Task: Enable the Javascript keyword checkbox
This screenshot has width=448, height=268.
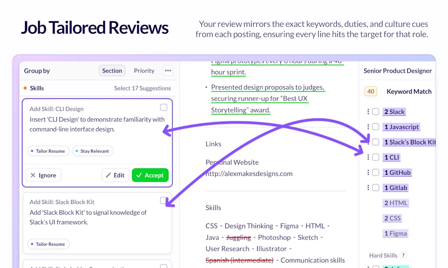Action: pos(375,127)
